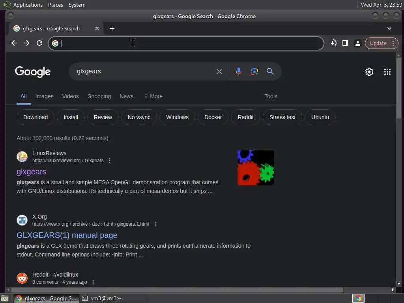Filter results with the No vsync chip

(x=139, y=117)
